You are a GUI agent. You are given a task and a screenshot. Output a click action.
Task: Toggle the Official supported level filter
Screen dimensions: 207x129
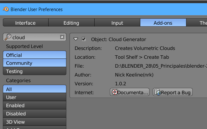click(35, 55)
